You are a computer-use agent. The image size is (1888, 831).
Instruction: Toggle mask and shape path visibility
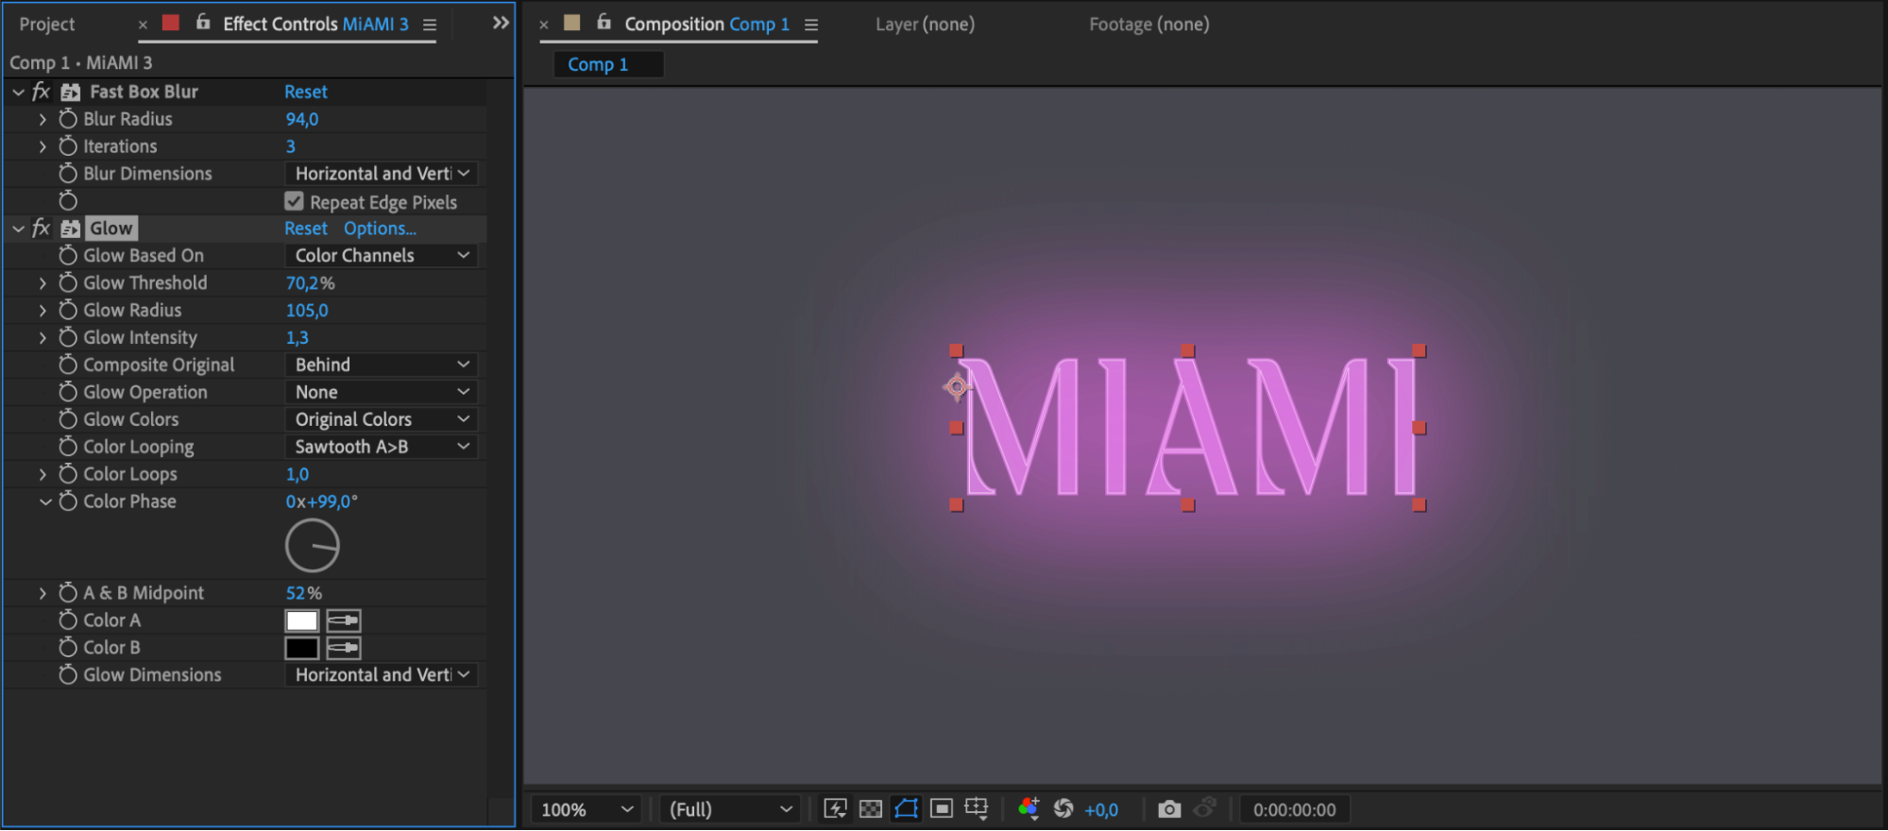click(x=906, y=809)
